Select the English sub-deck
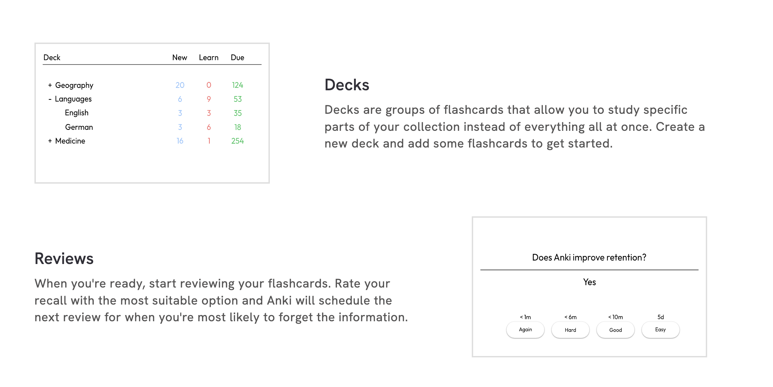 click(77, 113)
